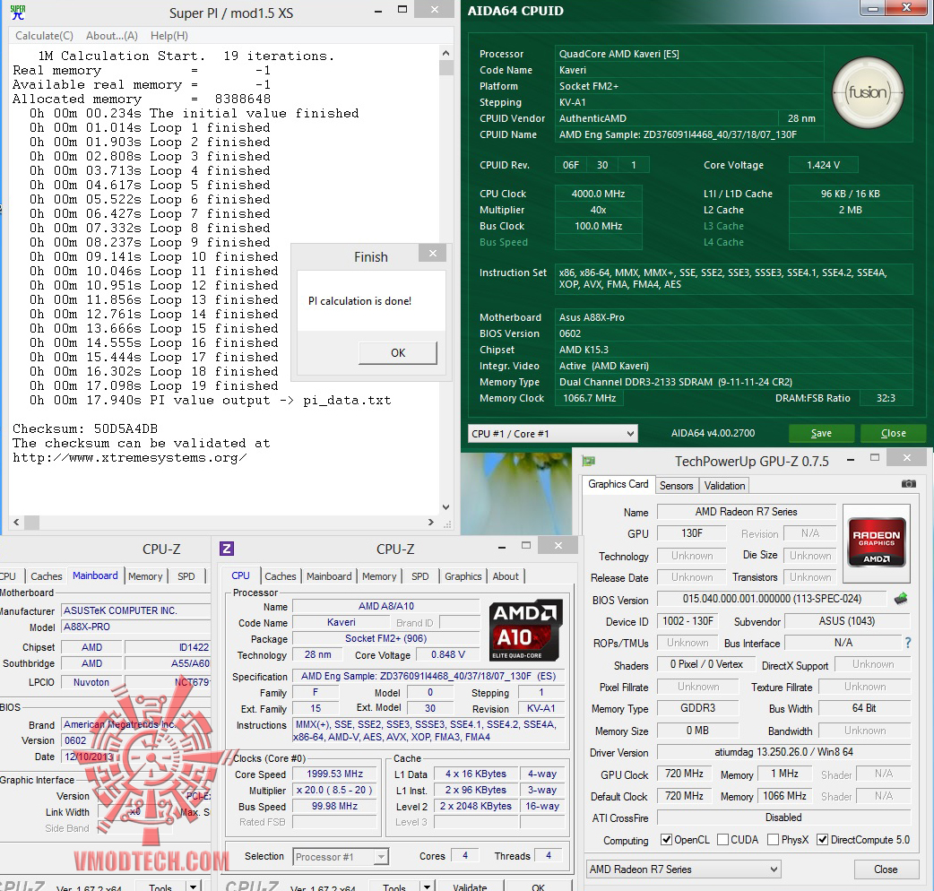Click Super PI horizontal scrollbar left arrow
934x891 pixels.
tap(16, 523)
